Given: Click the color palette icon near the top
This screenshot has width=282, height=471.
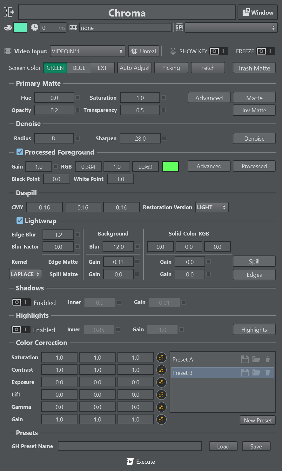Looking at the screenshot, I should (8, 28).
